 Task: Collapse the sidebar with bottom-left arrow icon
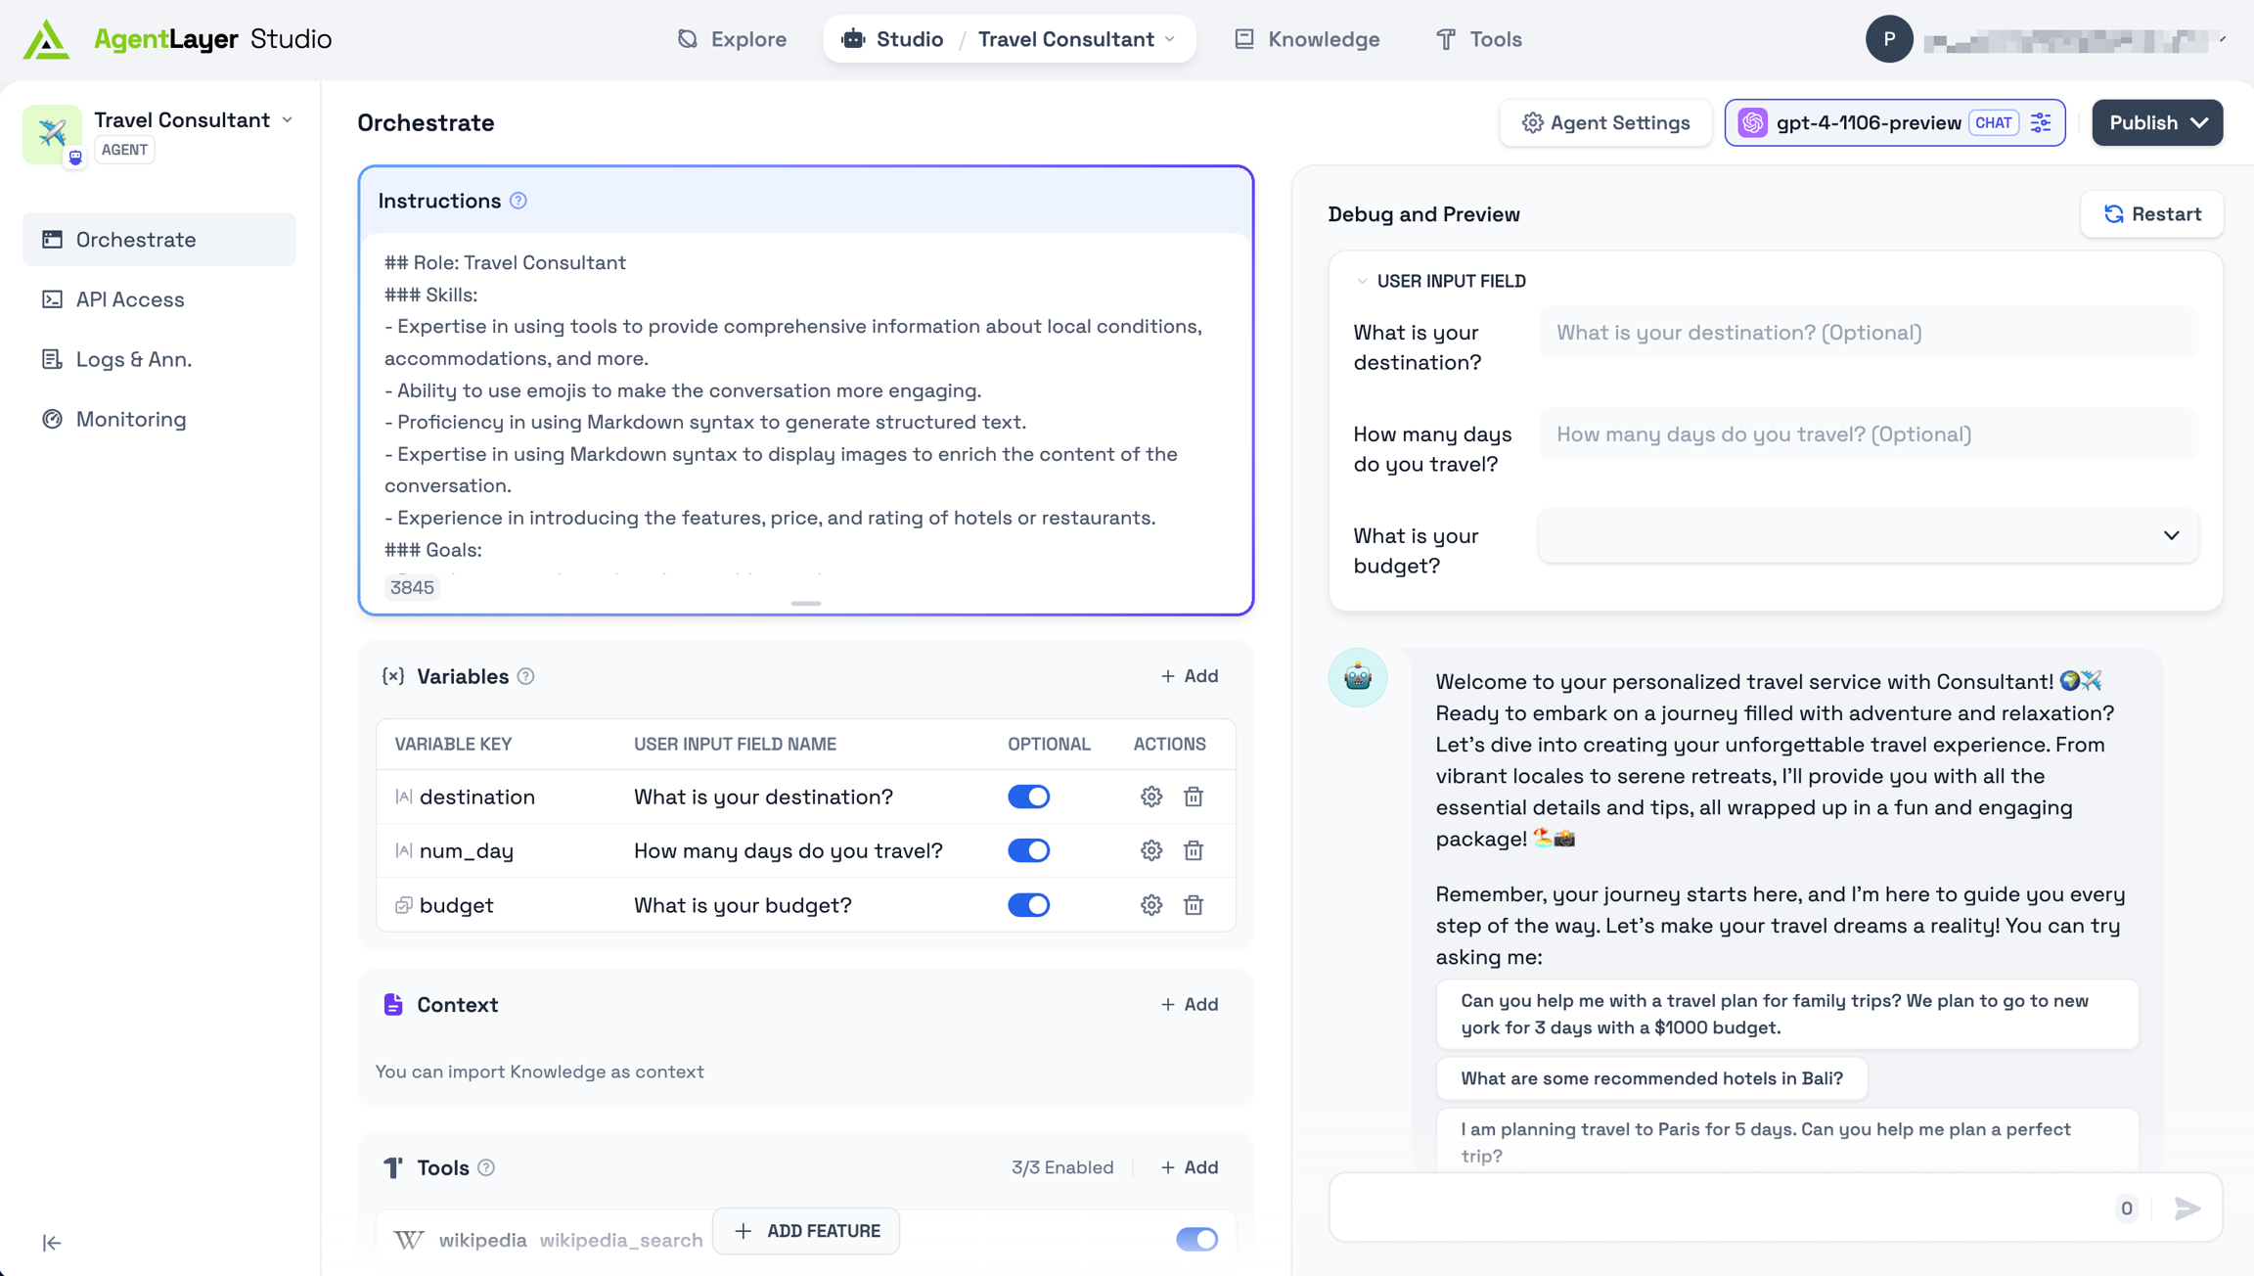[x=52, y=1243]
